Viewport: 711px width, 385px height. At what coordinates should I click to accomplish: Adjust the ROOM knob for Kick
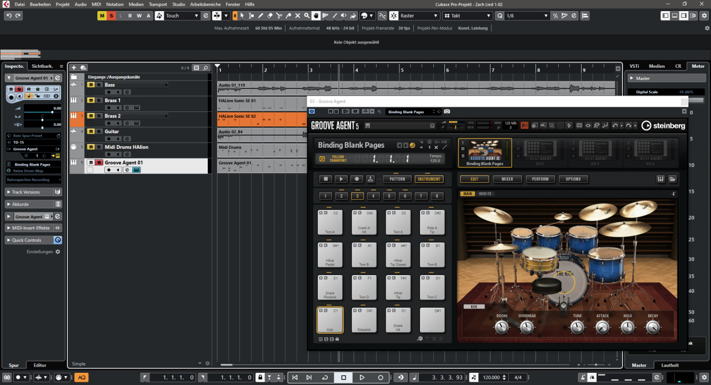502,327
